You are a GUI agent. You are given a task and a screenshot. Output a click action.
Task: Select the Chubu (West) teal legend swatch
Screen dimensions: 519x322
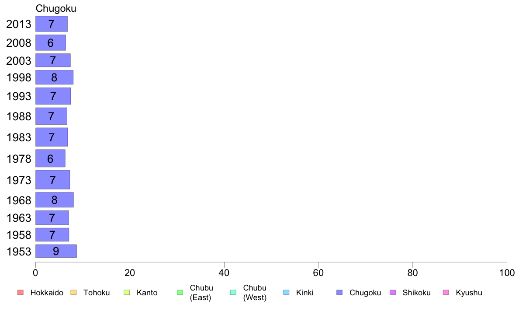click(x=233, y=292)
